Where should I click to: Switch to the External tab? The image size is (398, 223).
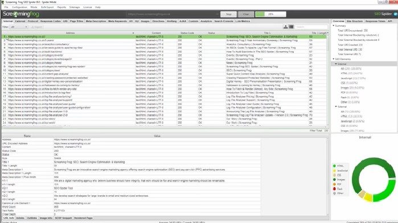[20, 21]
